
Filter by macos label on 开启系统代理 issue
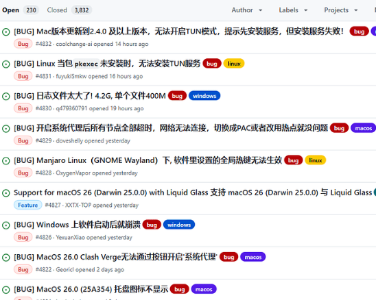coord(363,128)
